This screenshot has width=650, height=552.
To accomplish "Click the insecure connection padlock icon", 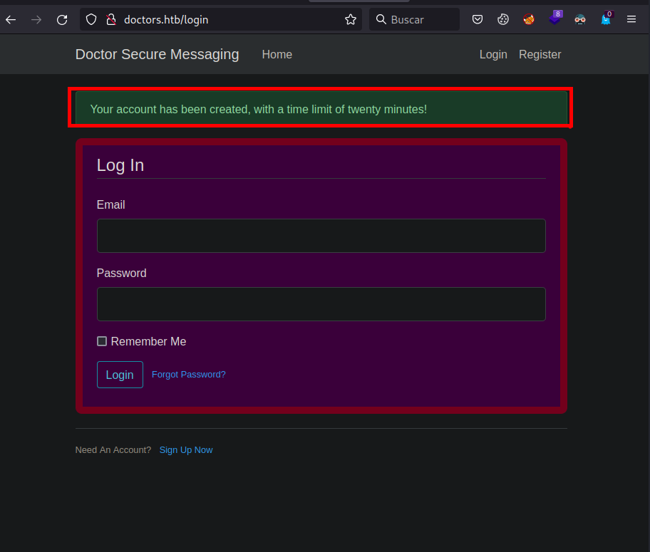I will (110, 20).
